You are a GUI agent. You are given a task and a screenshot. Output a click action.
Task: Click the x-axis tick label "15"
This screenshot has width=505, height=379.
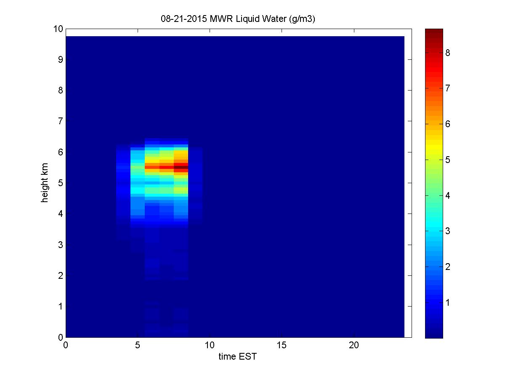[282, 344]
